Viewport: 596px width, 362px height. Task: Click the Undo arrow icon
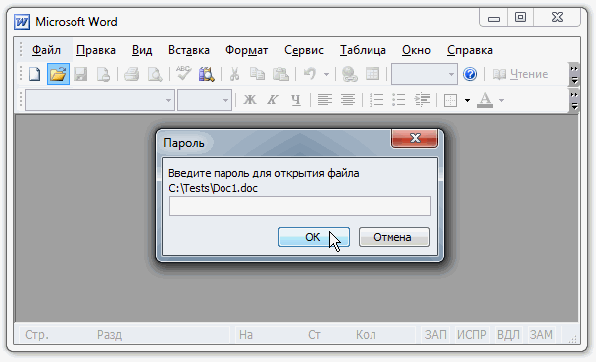tap(310, 73)
